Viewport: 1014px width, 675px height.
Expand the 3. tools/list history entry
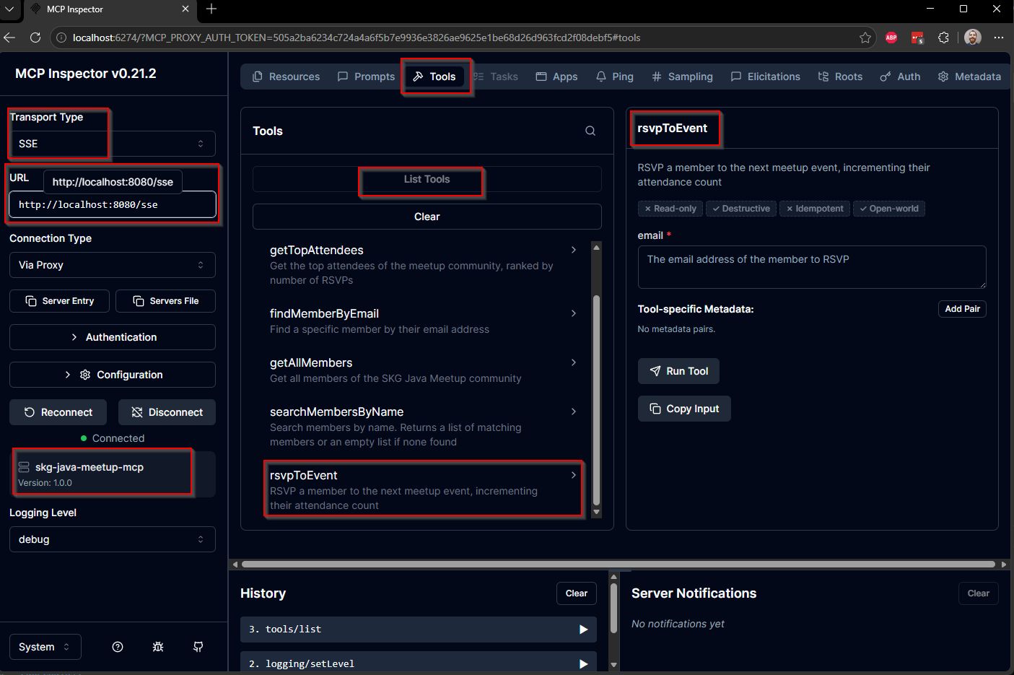[419, 630]
